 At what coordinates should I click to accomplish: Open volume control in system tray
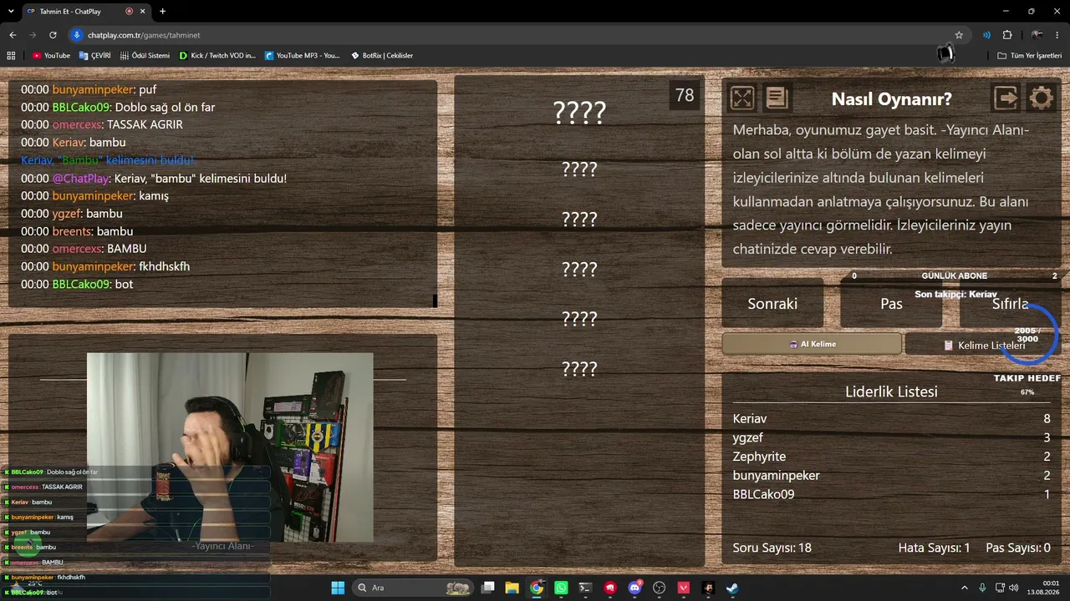(1014, 588)
